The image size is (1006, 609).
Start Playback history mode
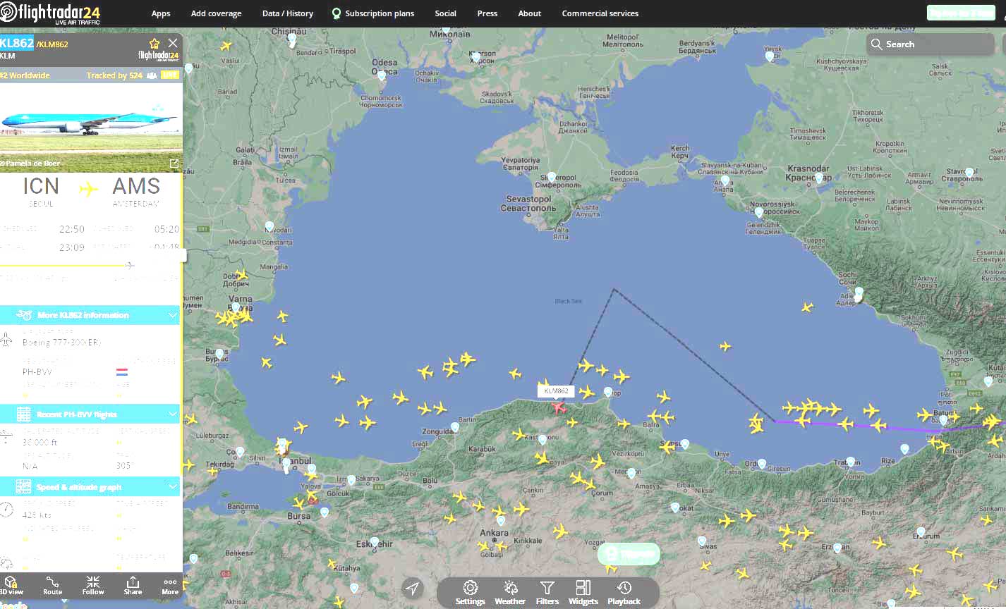pyautogui.click(x=624, y=593)
